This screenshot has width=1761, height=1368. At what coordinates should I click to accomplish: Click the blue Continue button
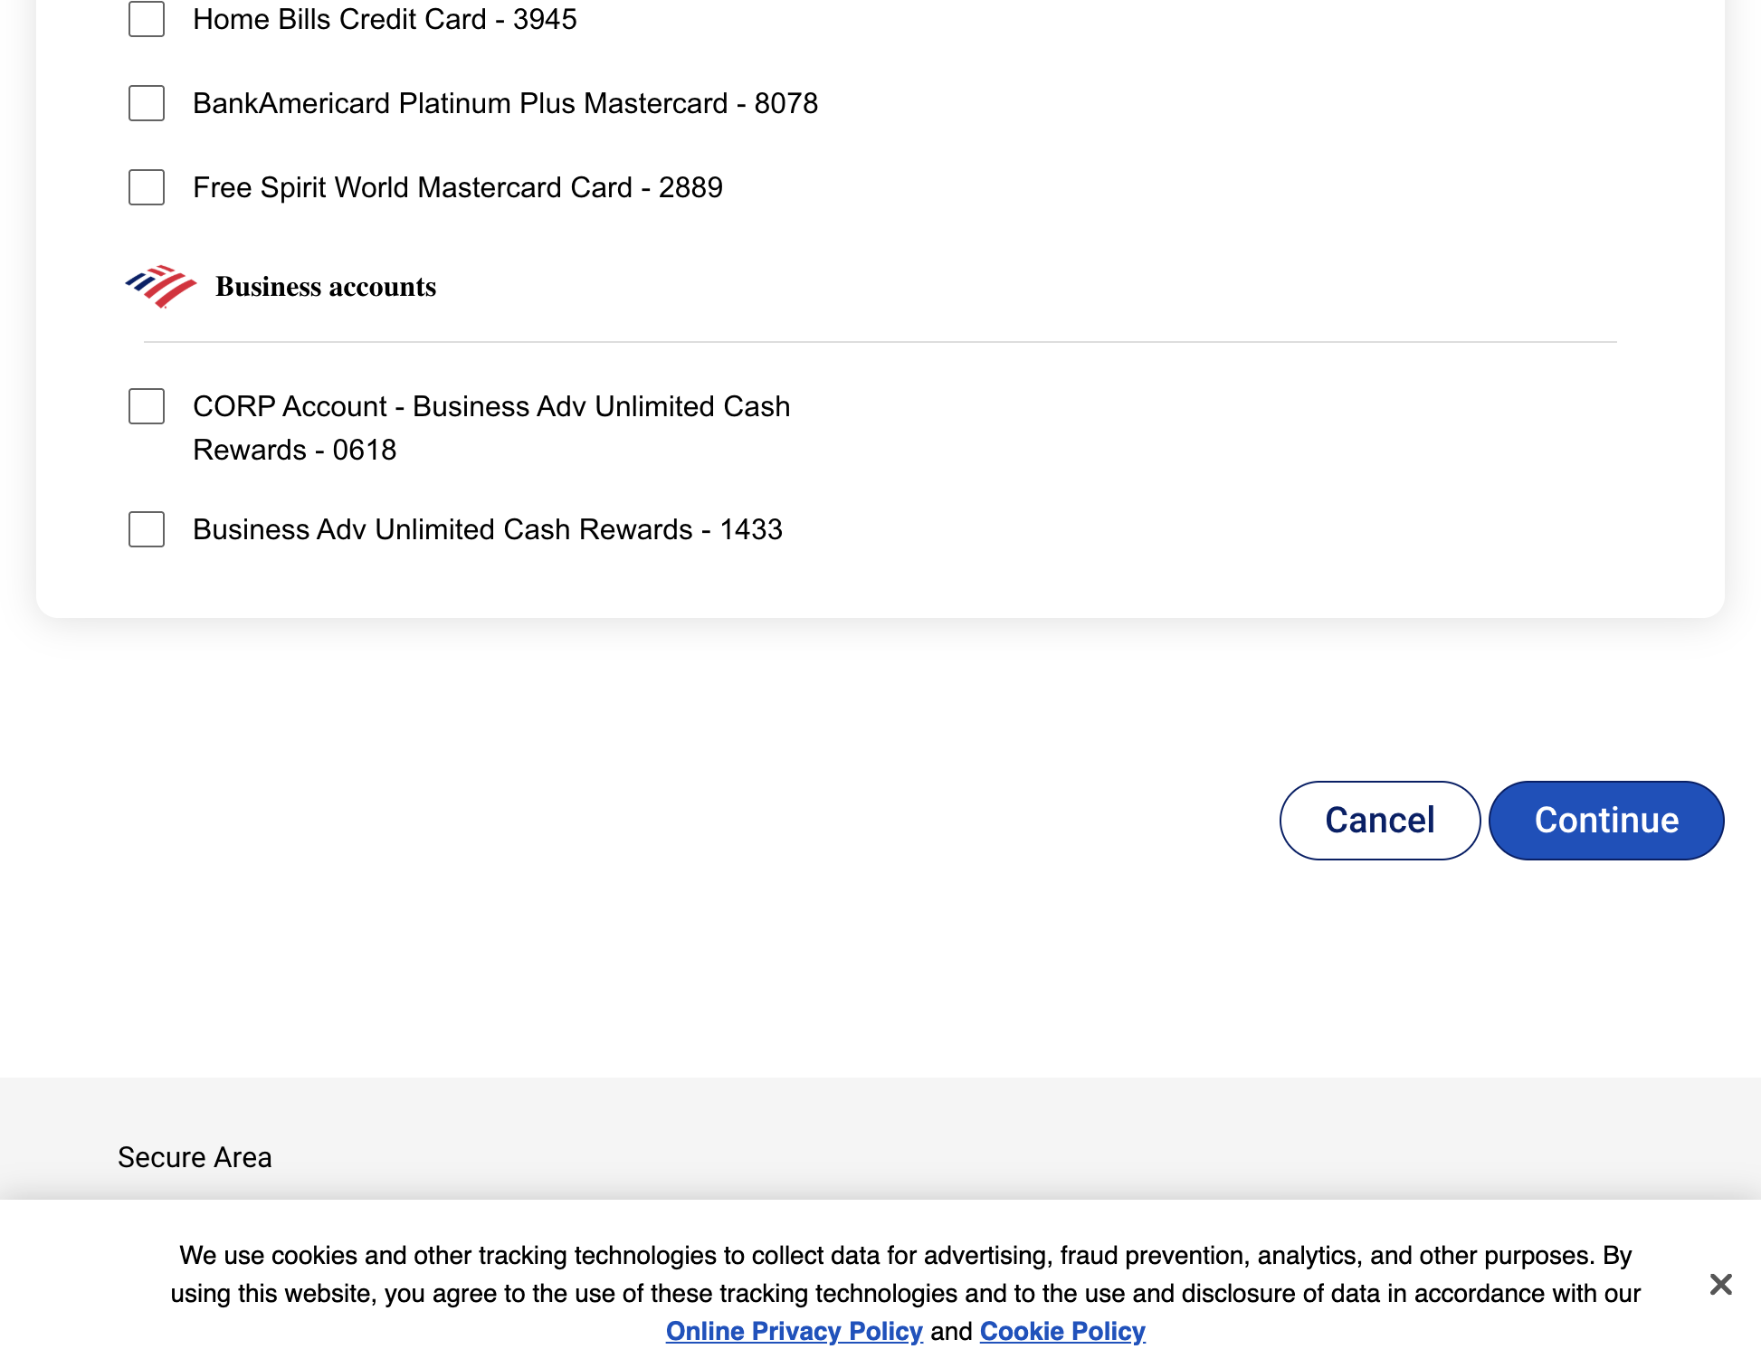point(1606,821)
